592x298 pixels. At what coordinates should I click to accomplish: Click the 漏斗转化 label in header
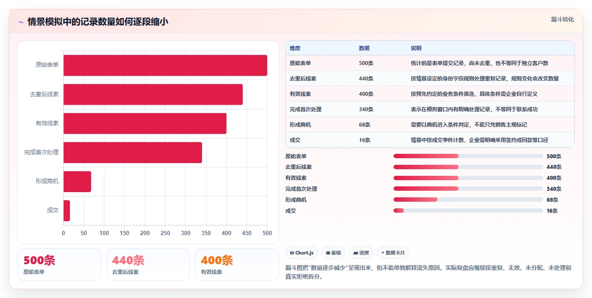tap(562, 19)
